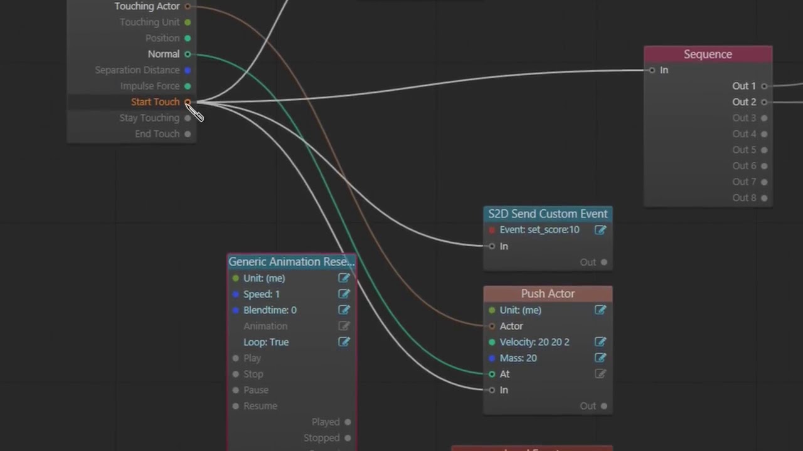
Task: Edit Unit (me) in Generic Animation node
Action: 344,278
